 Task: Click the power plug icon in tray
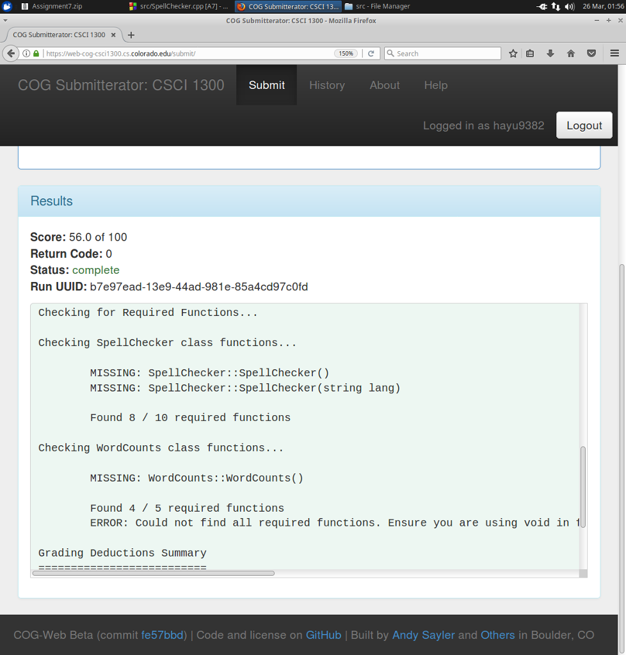point(542,6)
